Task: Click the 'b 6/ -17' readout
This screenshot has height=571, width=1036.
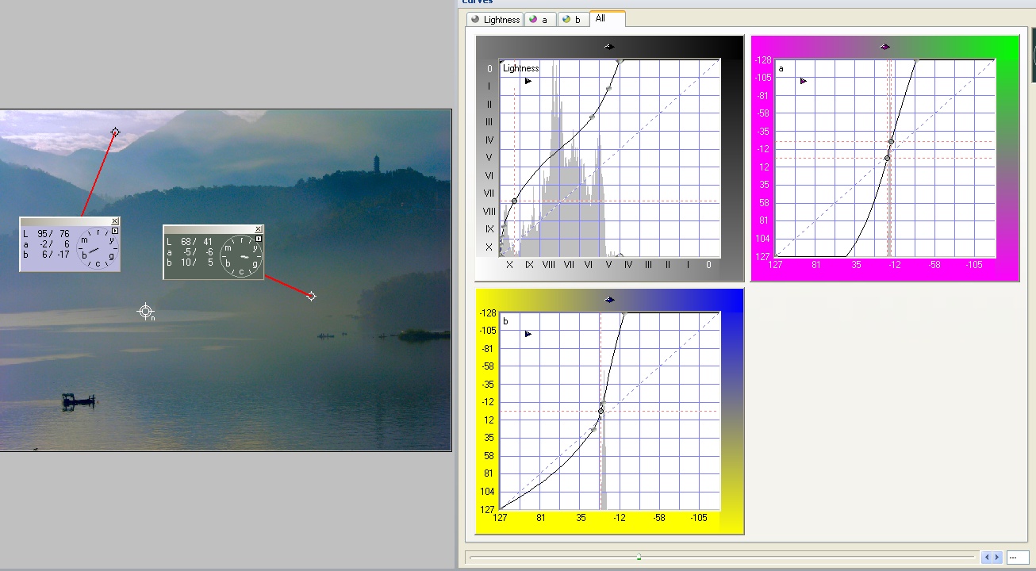Action: pos(46,255)
